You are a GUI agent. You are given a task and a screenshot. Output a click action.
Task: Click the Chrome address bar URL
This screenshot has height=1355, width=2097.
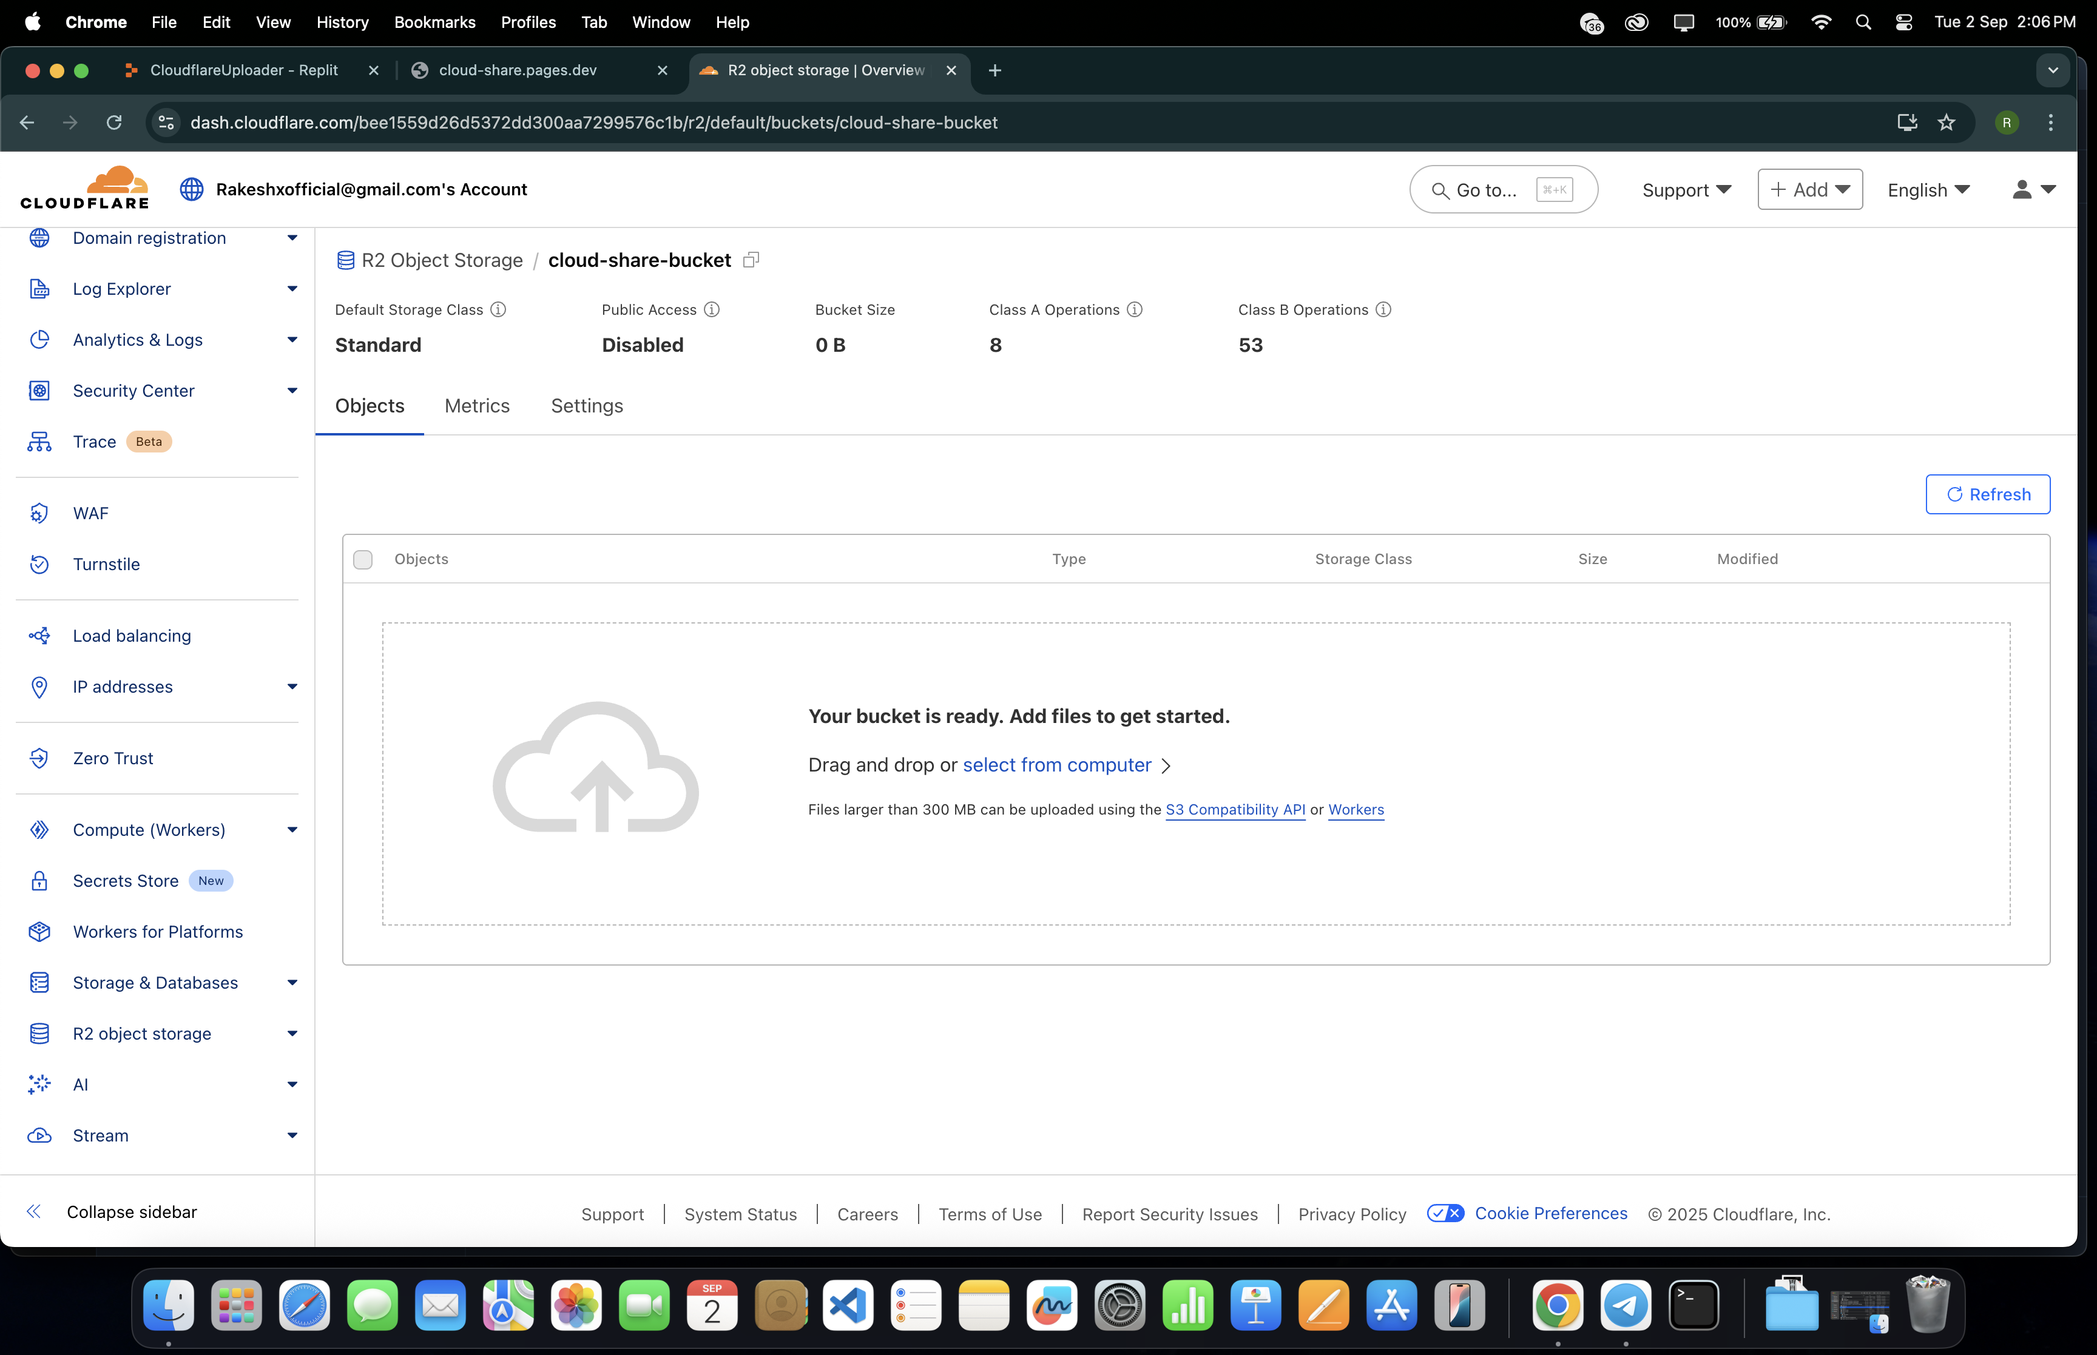(594, 123)
